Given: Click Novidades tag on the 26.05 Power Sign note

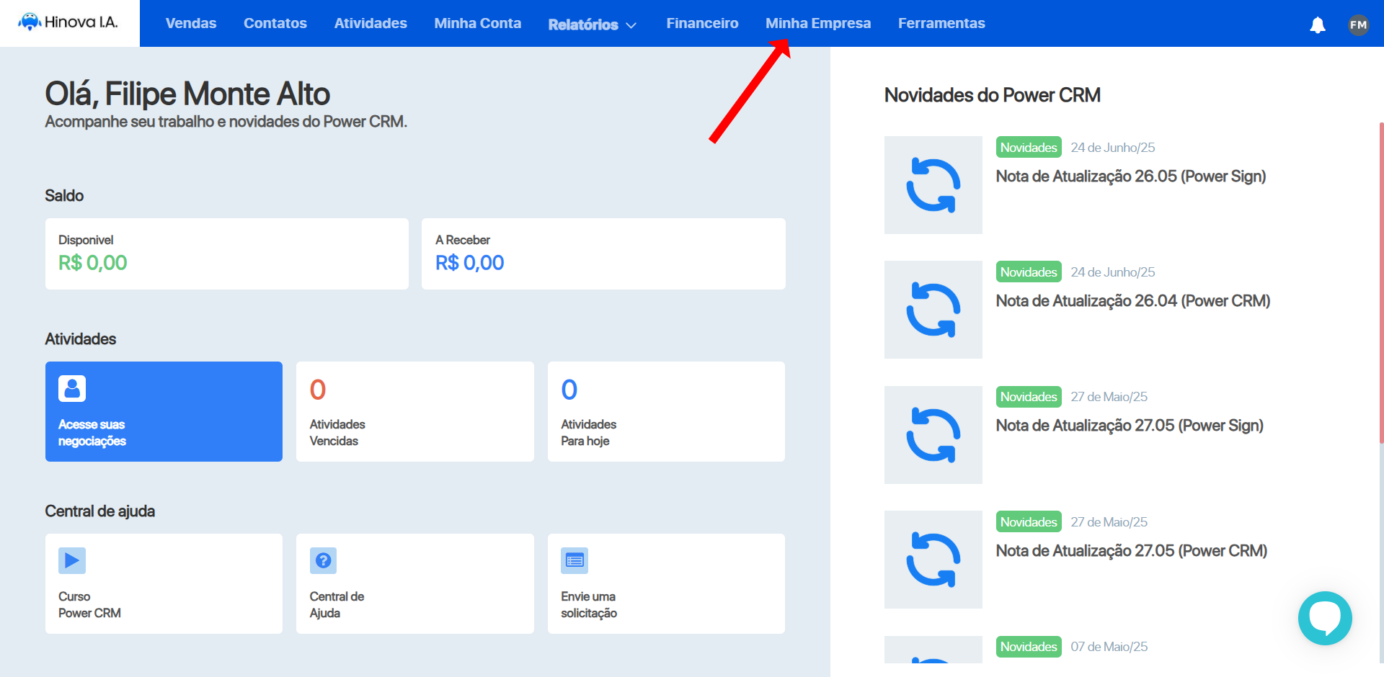Looking at the screenshot, I should [1029, 147].
